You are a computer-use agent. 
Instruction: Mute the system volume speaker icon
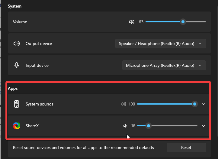coord(132,22)
